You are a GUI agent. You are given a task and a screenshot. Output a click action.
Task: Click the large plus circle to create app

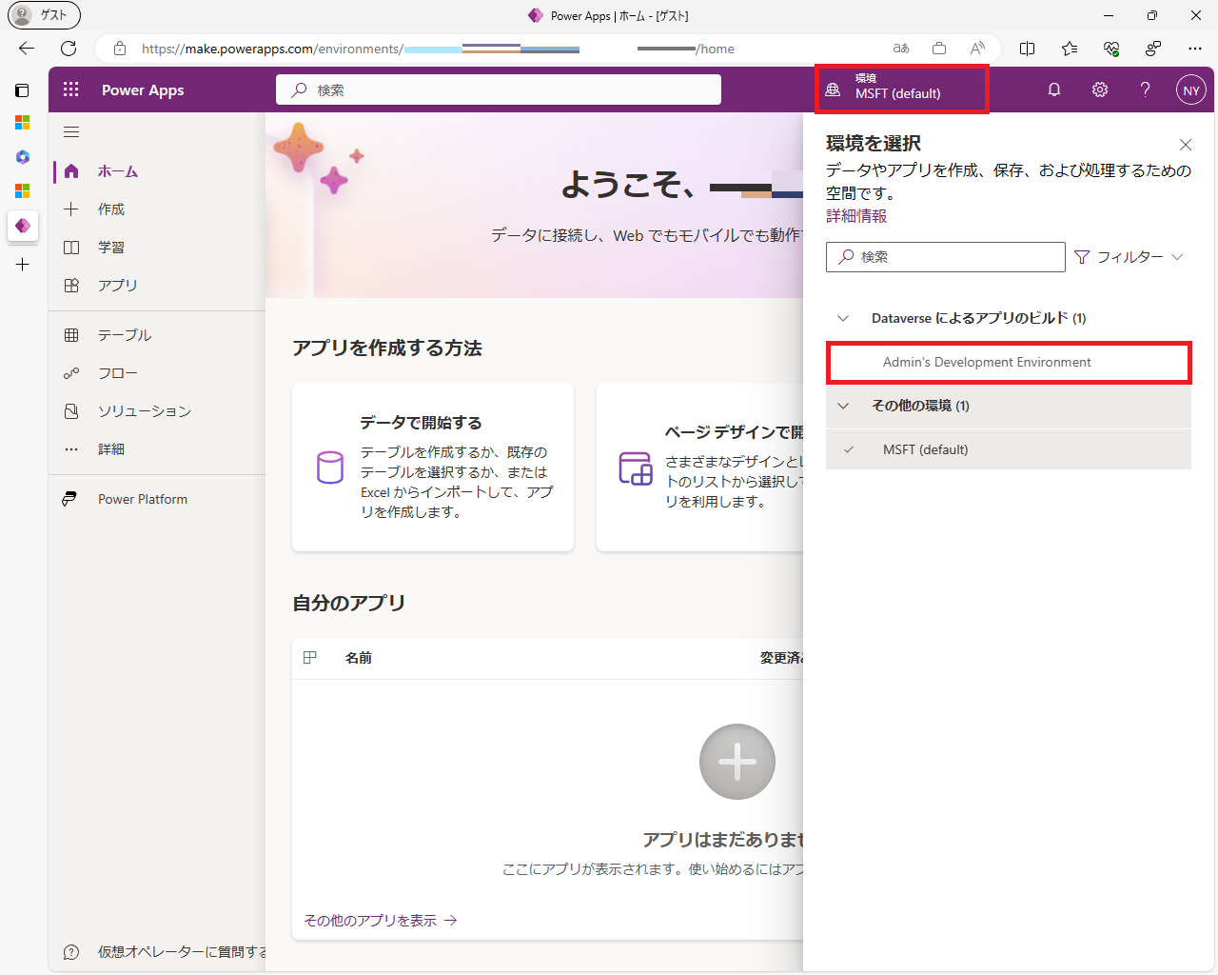pyautogui.click(x=737, y=762)
